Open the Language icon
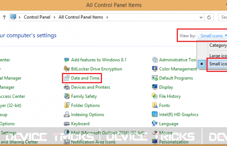 pyautogui.click(x=155, y=123)
